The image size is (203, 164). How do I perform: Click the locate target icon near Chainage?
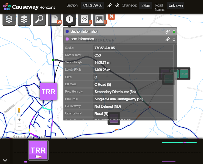click(x=117, y=6)
